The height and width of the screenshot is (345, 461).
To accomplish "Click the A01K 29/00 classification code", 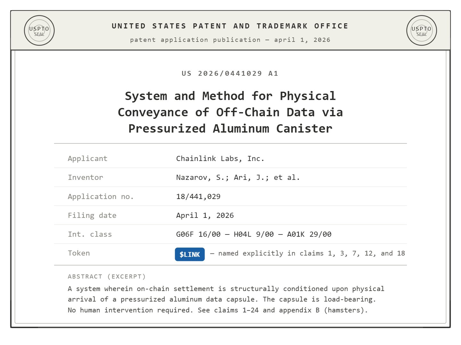I will 309,234.
